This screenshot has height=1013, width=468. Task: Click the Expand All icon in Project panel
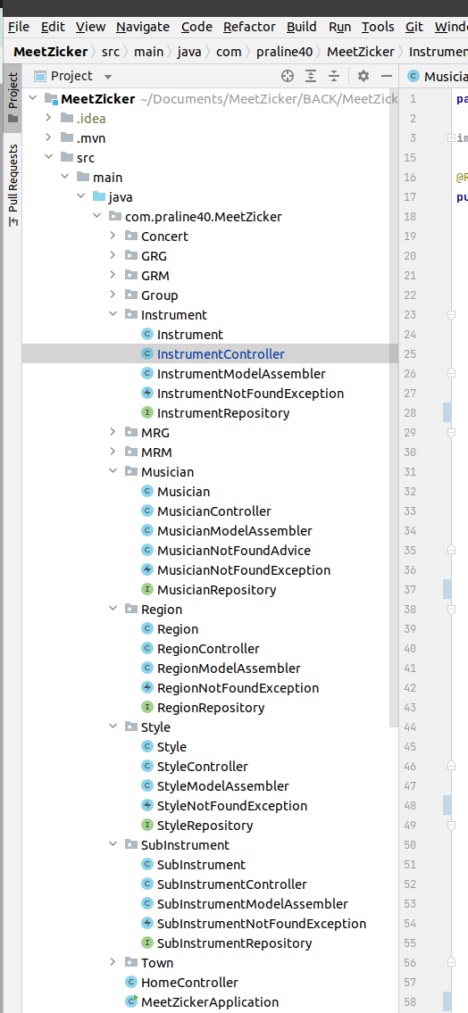(311, 76)
